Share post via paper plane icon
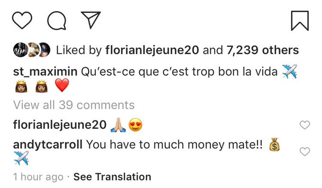The image size is (322, 188). click(x=91, y=20)
